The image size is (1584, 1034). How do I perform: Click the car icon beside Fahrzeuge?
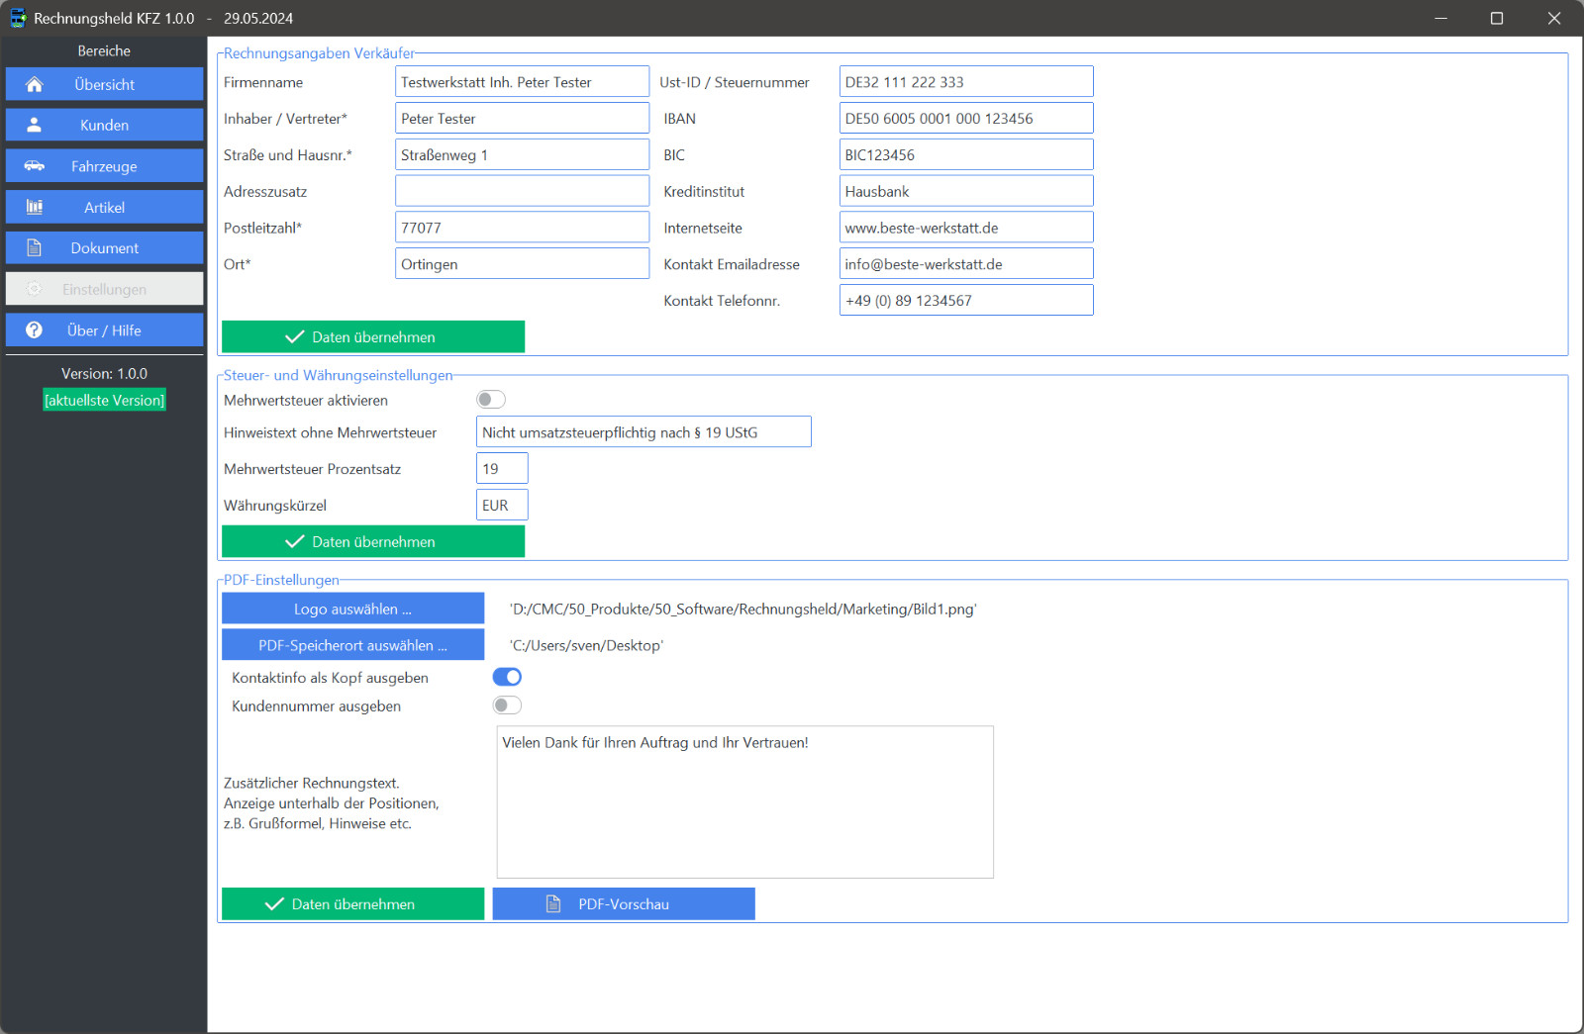(34, 166)
